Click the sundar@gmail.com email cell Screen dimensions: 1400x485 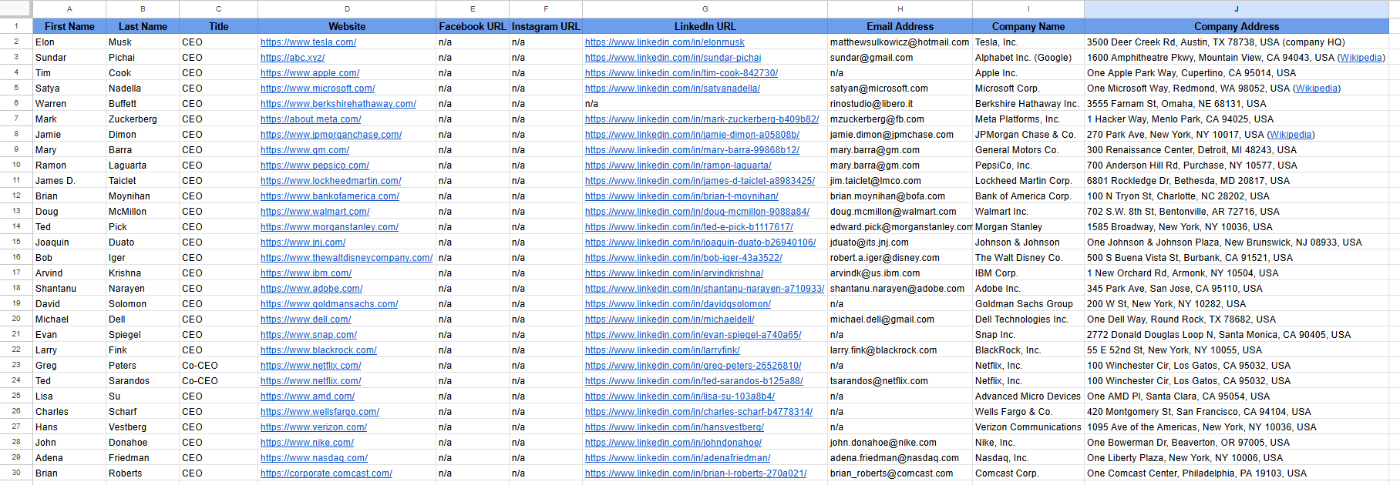point(900,58)
